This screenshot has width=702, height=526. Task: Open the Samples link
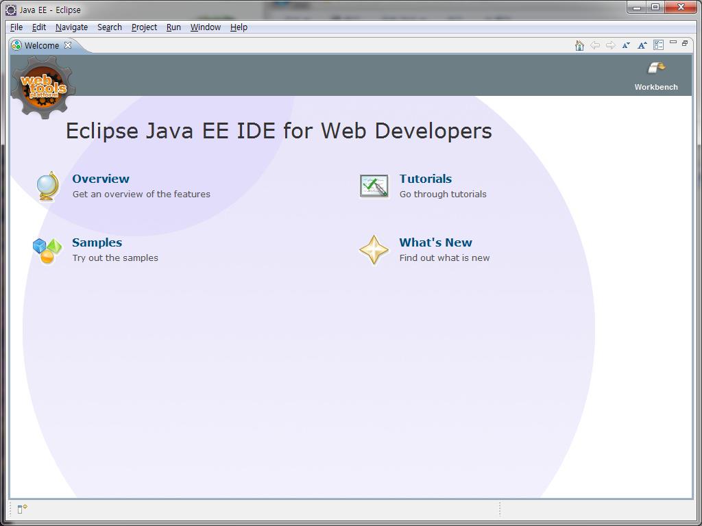(97, 242)
